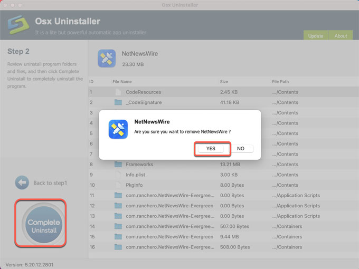This screenshot has width=359, height=269.
Task: Click the CodeResources file icon
Action: [x=118, y=92]
